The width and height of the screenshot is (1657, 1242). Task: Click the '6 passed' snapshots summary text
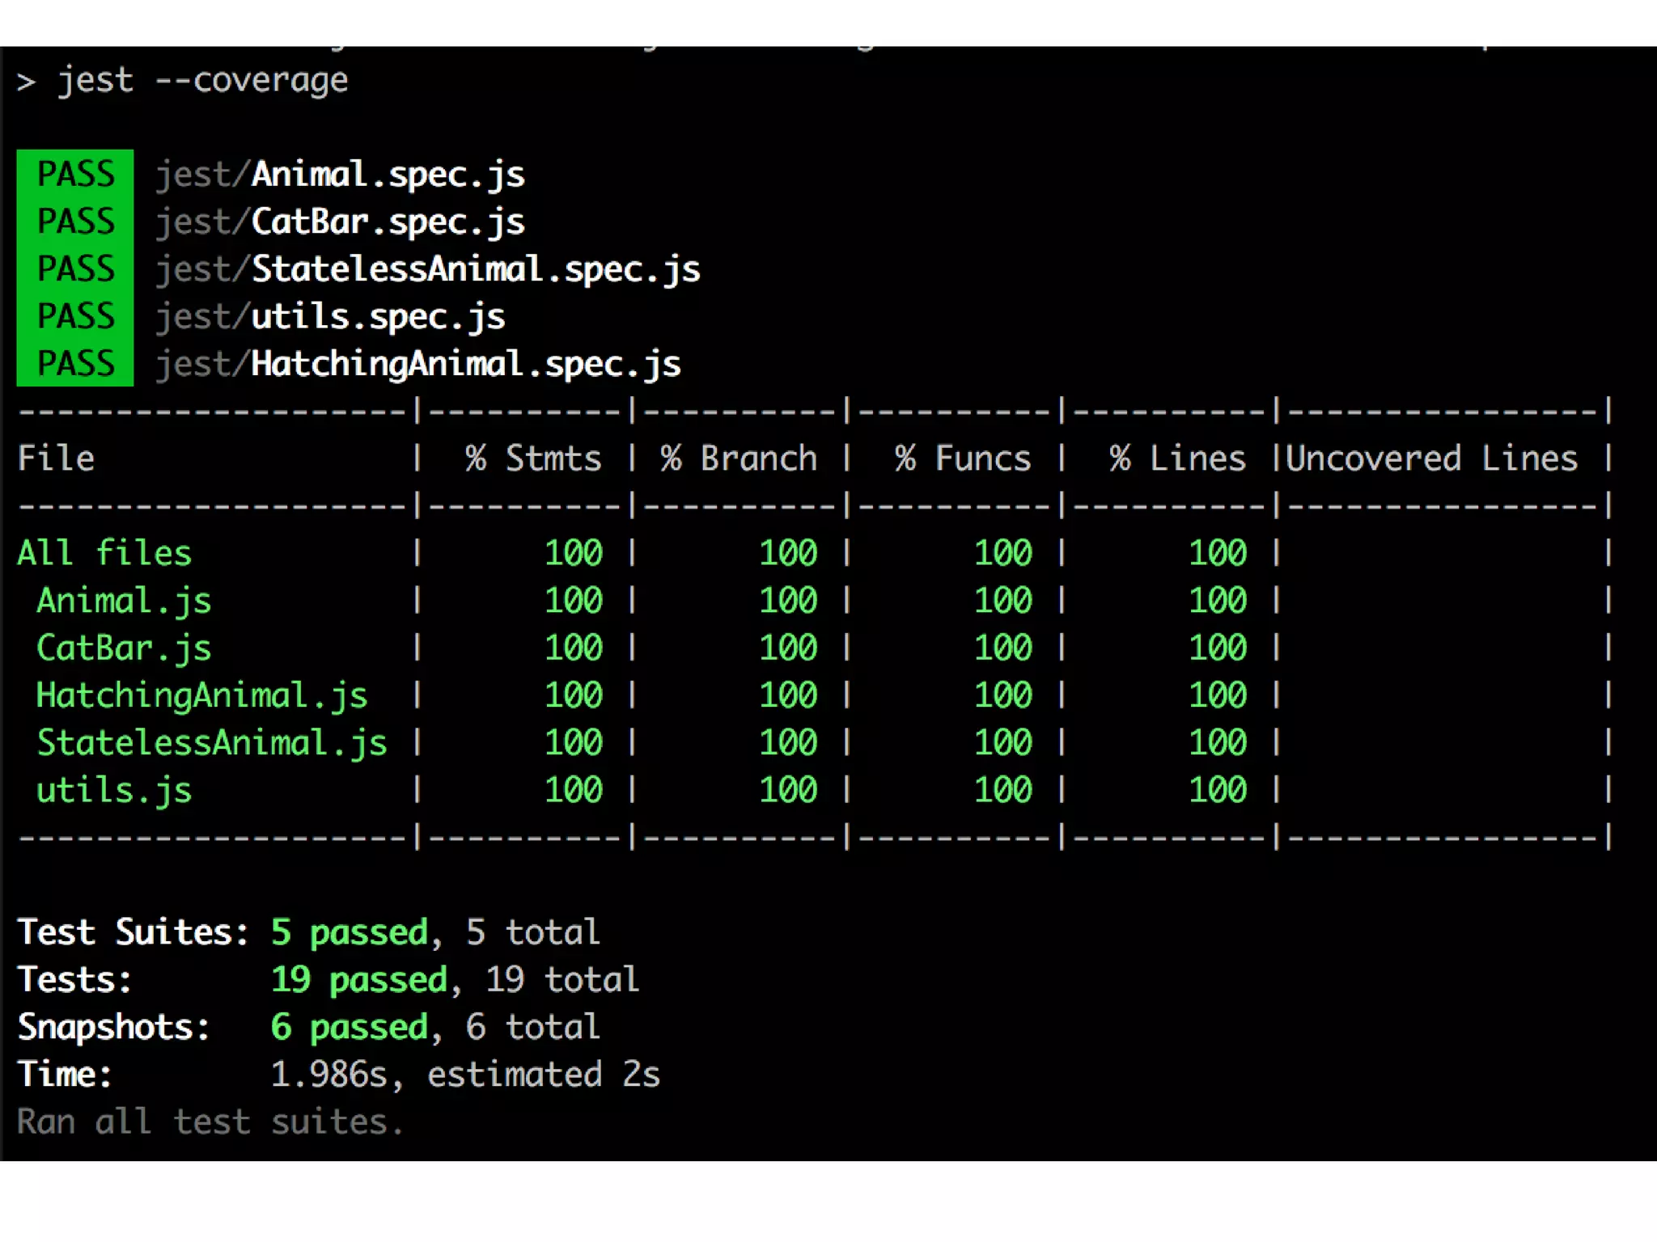point(350,1027)
